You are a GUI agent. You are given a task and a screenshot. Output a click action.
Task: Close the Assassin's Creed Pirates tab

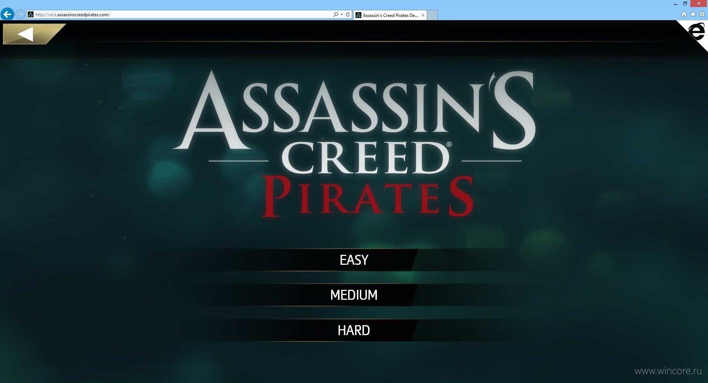click(x=423, y=15)
